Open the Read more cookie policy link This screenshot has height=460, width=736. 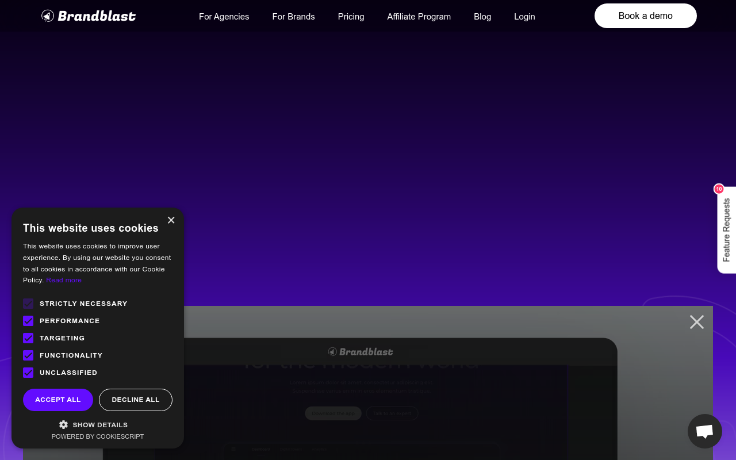(64, 280)
